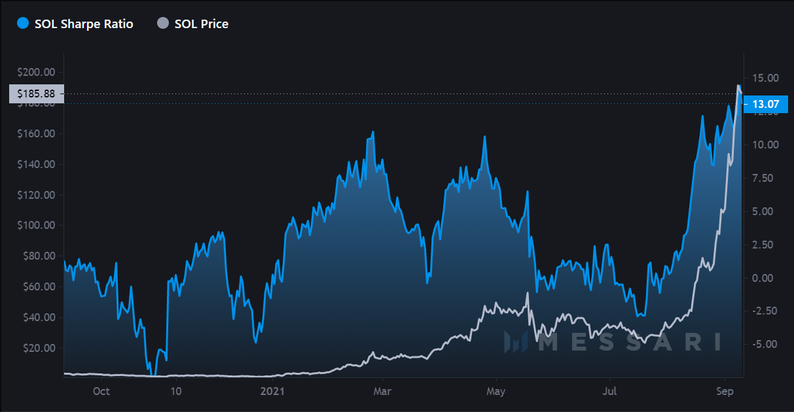Click the Jul date label
The image size is (794, 412).
pyautogui.click(x=609, y=392)
